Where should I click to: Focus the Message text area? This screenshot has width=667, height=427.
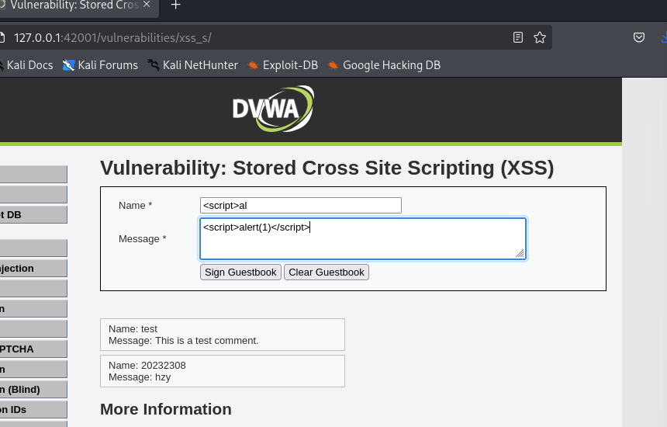click(x=363, y=238)
